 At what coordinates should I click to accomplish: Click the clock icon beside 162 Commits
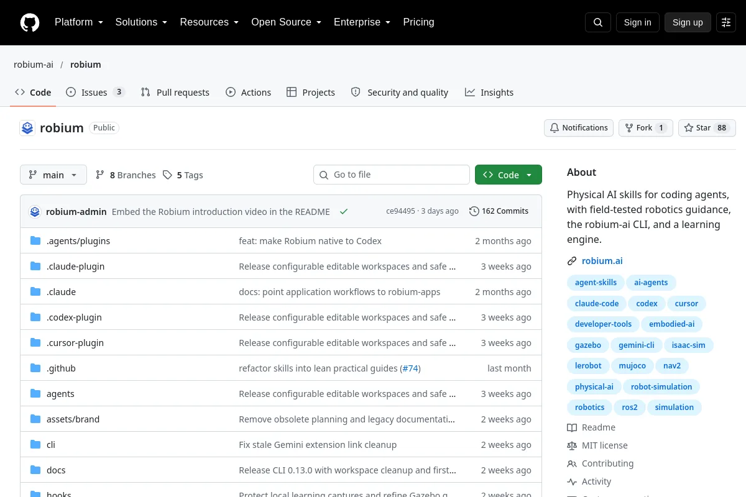pos(474,211)
